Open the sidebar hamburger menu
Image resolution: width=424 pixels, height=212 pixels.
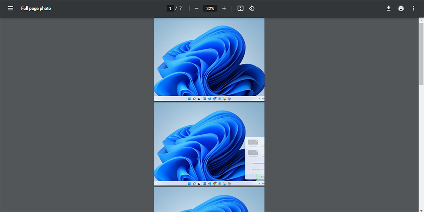tap(11, 8)
